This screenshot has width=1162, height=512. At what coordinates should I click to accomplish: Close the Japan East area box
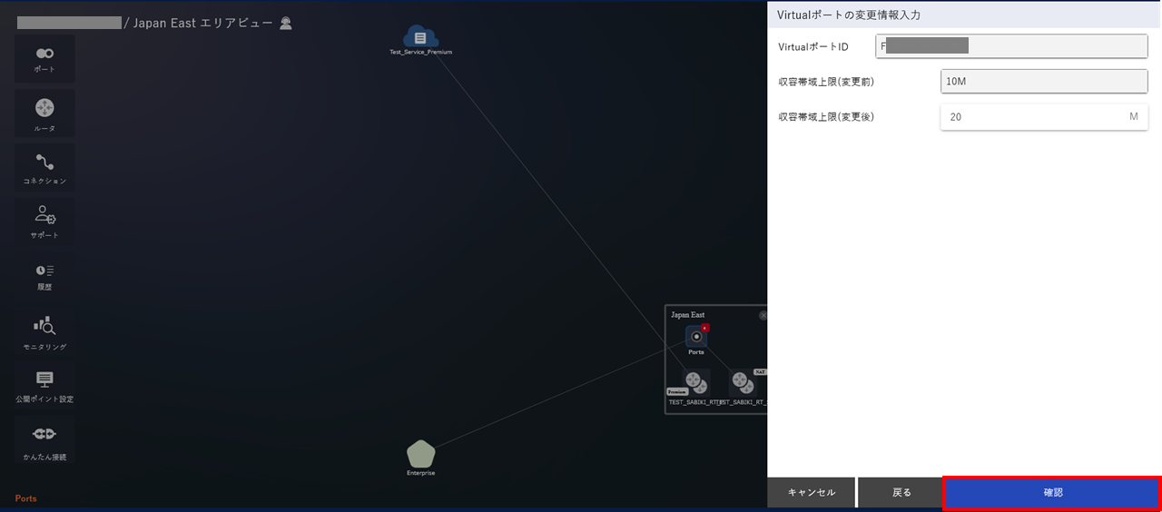763,315
